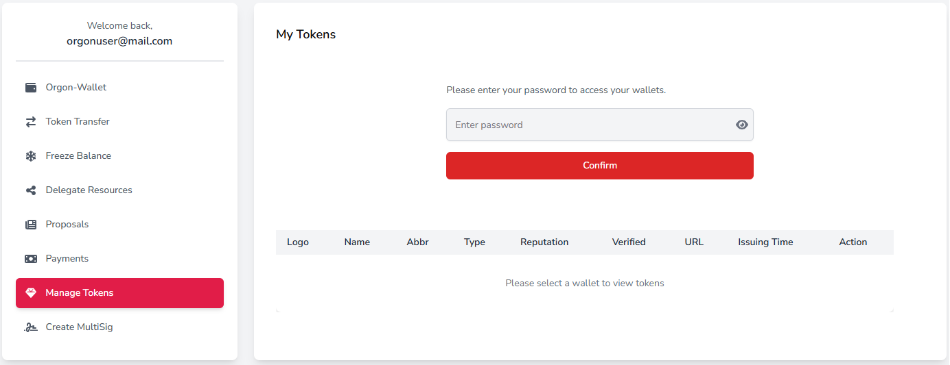Click the Create MultiSig signature icon

tap(31, 327)
